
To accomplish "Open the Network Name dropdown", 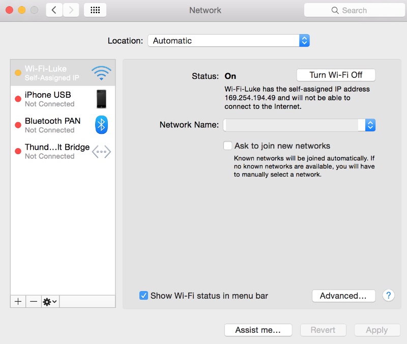I will point(370,125).
